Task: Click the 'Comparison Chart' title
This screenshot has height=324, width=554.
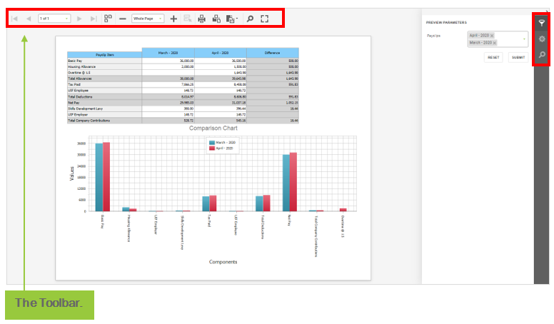Action: (213, 128)
